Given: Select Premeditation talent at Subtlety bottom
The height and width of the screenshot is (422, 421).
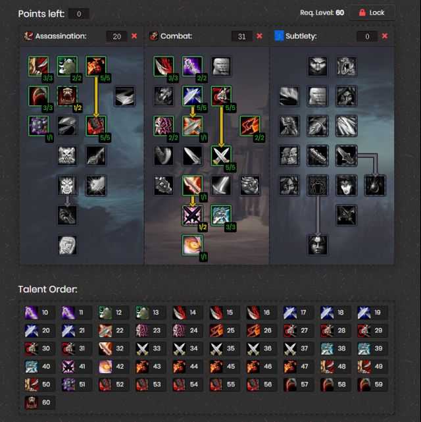Looking at the screenshot, I should [318, 246].
